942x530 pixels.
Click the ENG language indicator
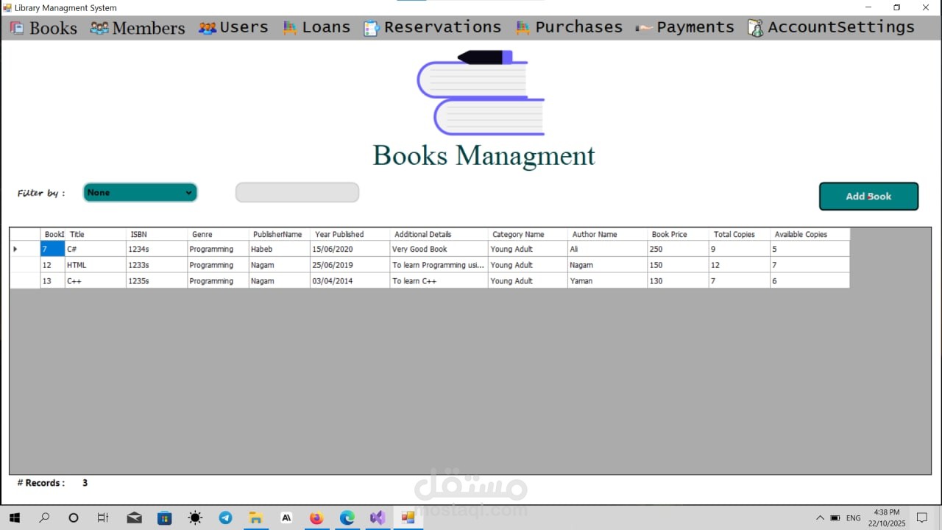coord(853,518)
